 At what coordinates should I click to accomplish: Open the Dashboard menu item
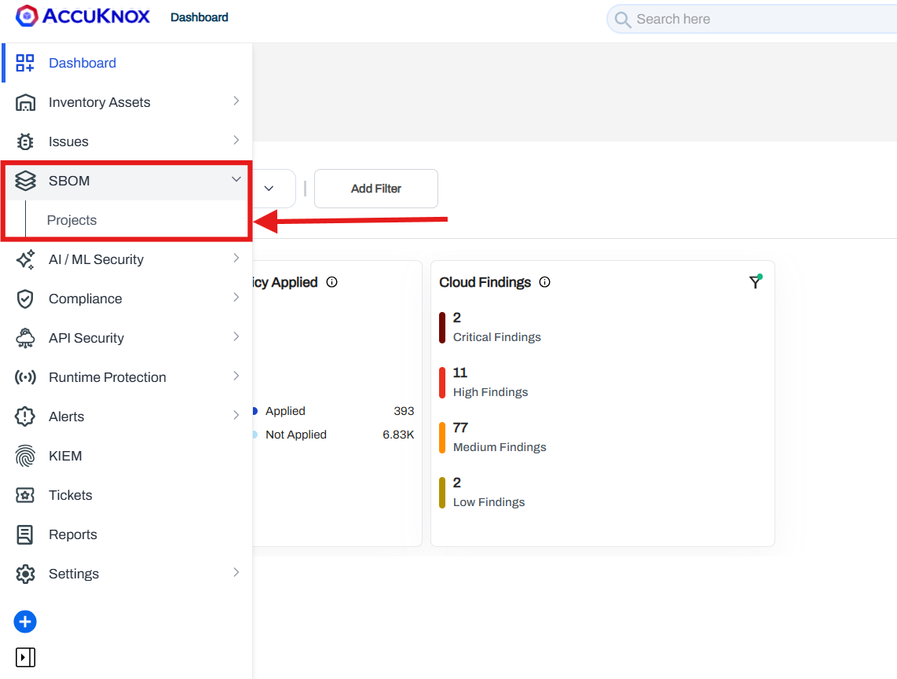click(x=127, y=63)
